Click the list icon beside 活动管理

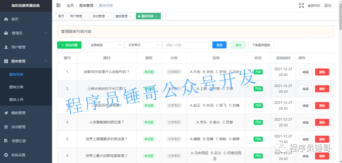click(6, 127)
